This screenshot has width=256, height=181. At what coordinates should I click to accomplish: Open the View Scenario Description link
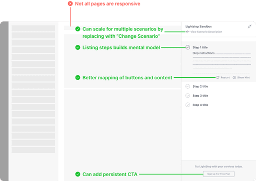point(206,32)
